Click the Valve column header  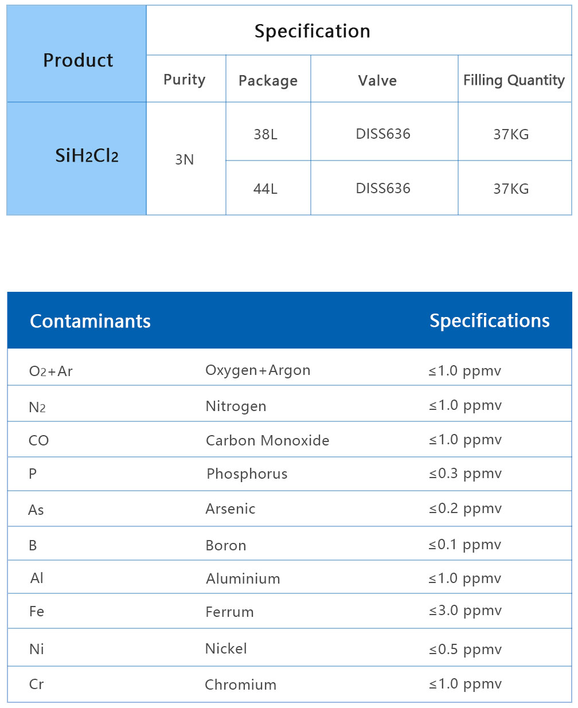tap(377, 81)
